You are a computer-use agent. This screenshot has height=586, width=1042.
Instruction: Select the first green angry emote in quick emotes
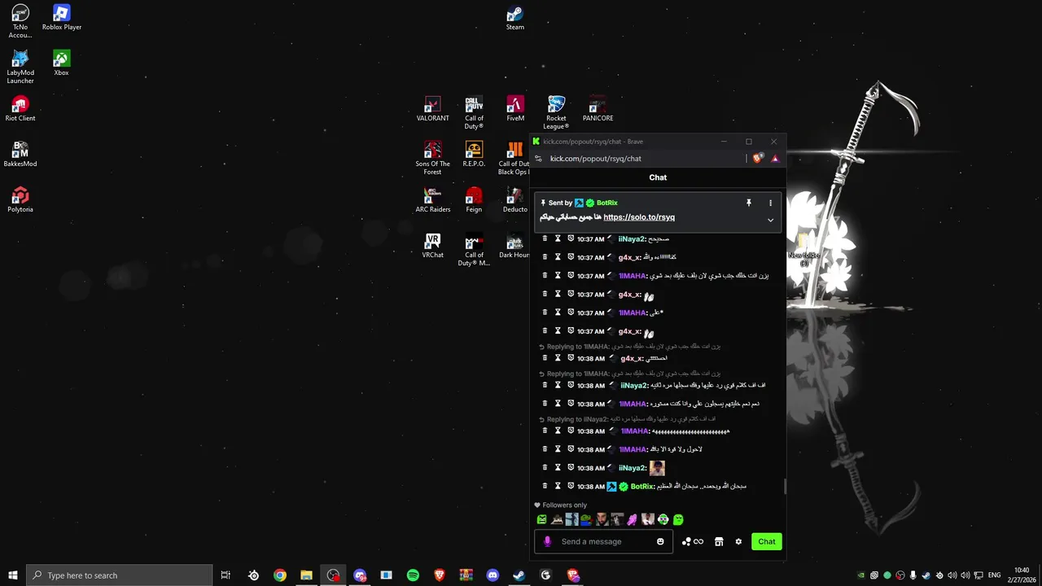click(542, 519)
